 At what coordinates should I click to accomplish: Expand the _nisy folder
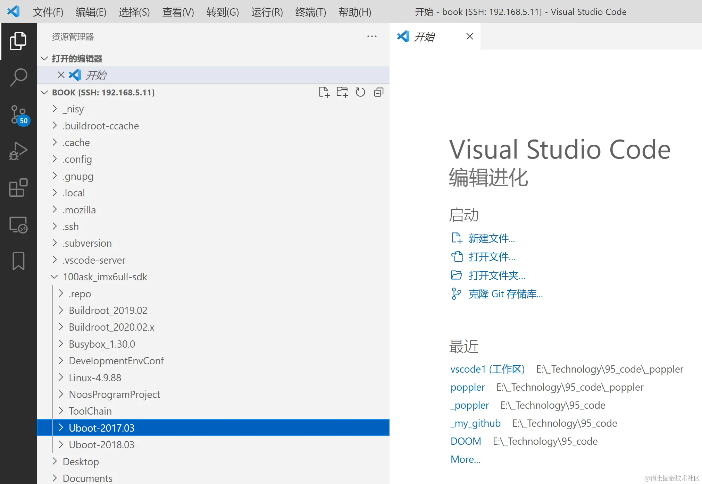[x=55, y=109]
